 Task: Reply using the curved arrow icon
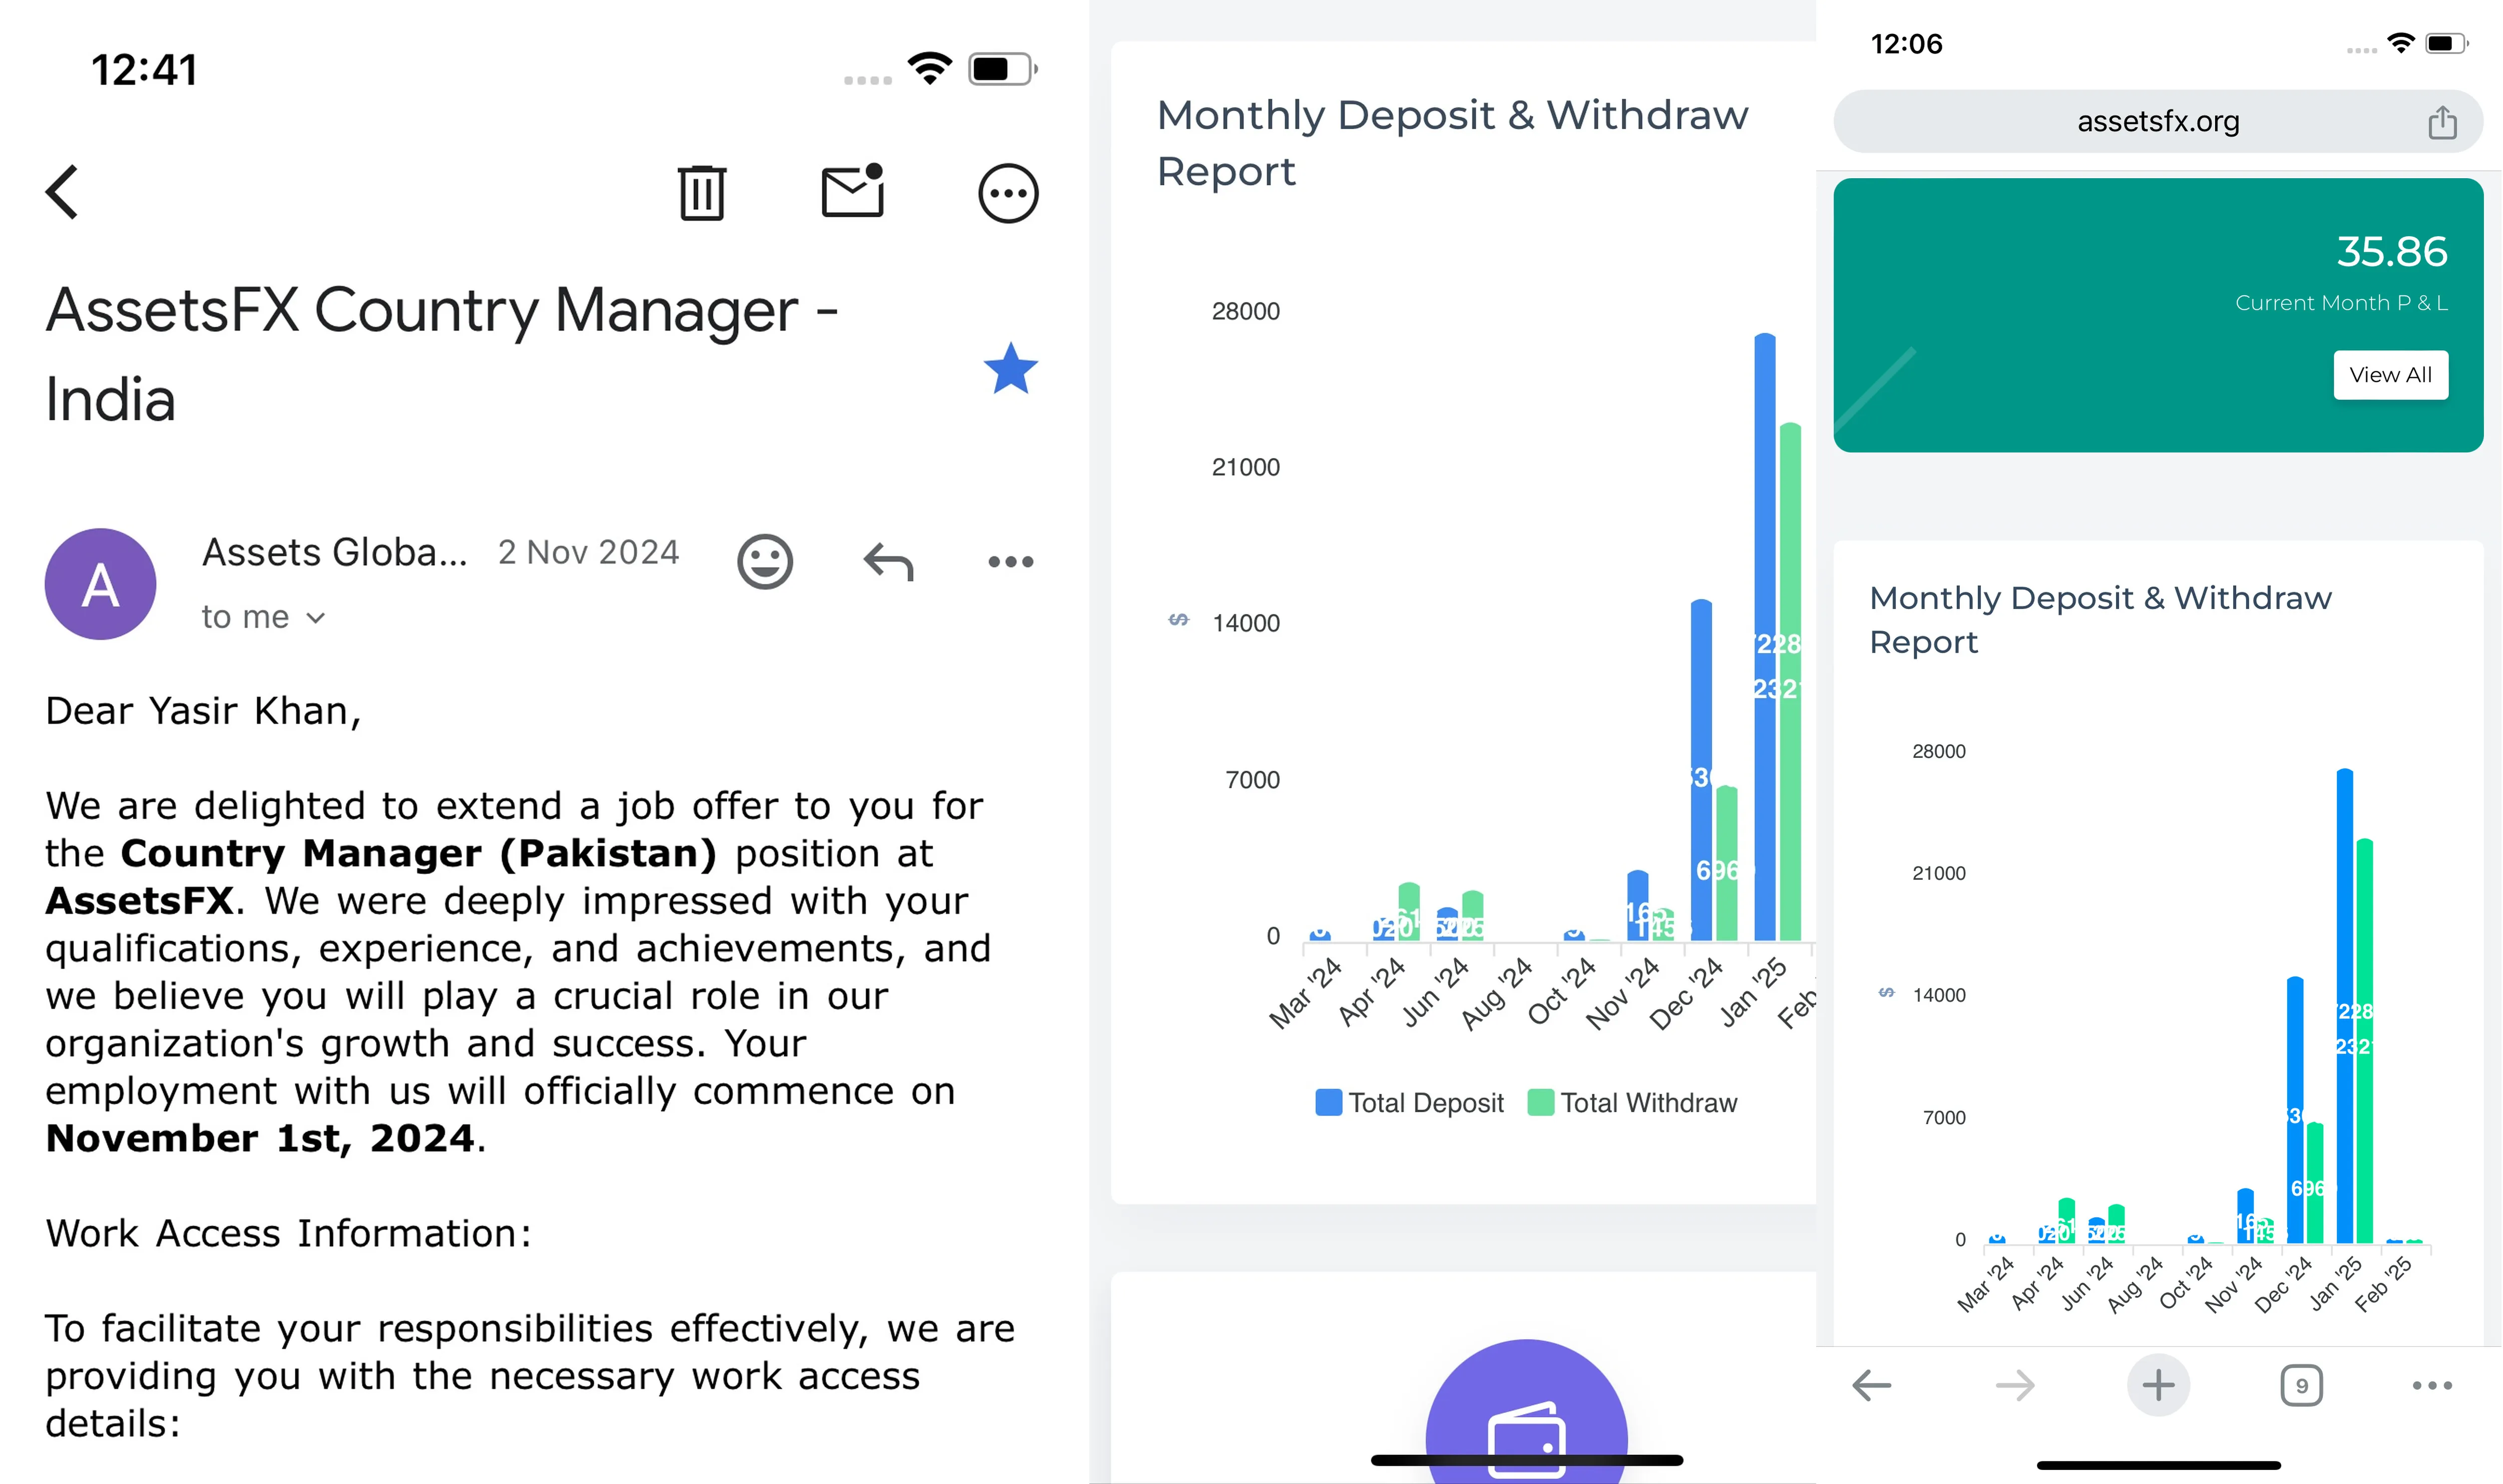pos(889,562)
